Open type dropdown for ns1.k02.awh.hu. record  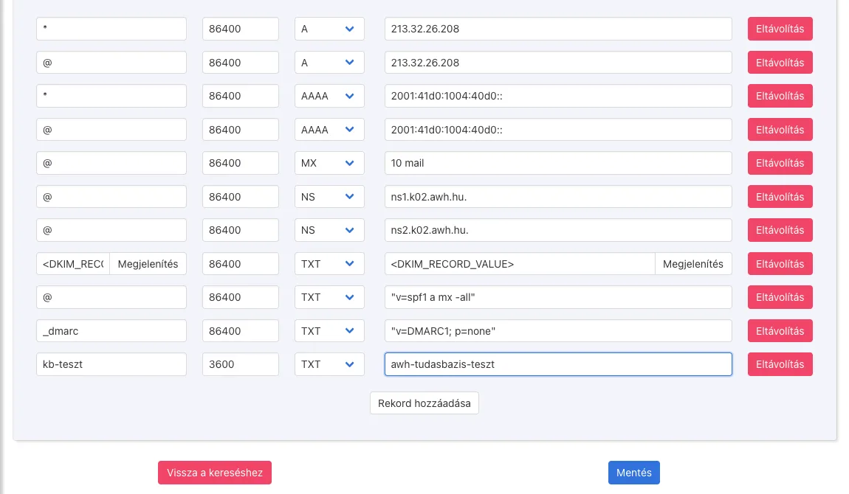(329, 197)
